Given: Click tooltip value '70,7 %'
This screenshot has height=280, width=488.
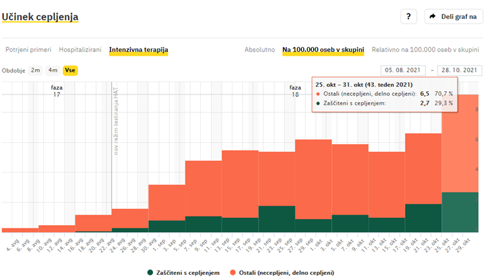Looking at the screenshot, I should pyautogui.click(x=443, y=94).
